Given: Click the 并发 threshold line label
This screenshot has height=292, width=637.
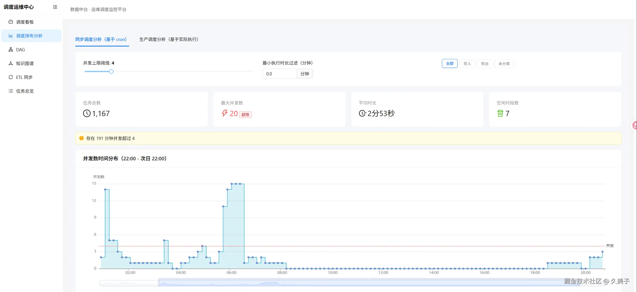Looking at the screenshot, I should click(610, 246).
